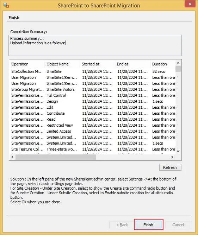Click the horizontal scrollbar right arrow
This screenshot has height=235, width=198.
(172, 157)
